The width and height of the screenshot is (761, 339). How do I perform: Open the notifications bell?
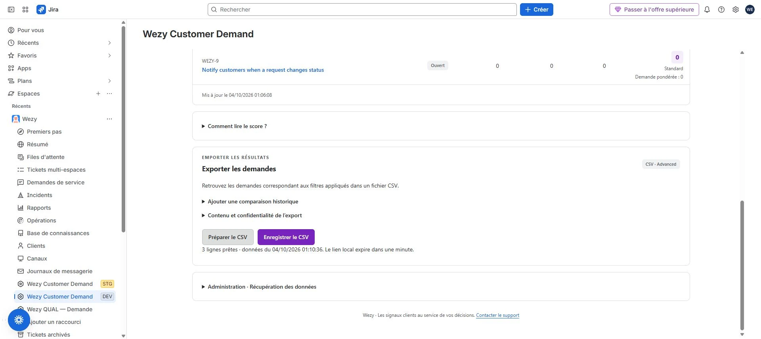tap(707, 10)
